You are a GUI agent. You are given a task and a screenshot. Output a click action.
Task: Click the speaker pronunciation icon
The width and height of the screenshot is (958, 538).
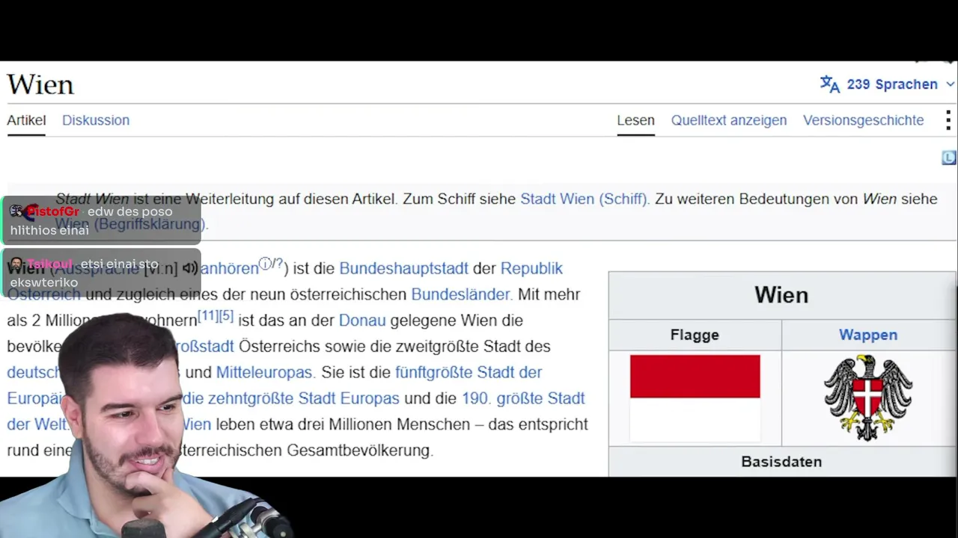(x=189, y=268)
